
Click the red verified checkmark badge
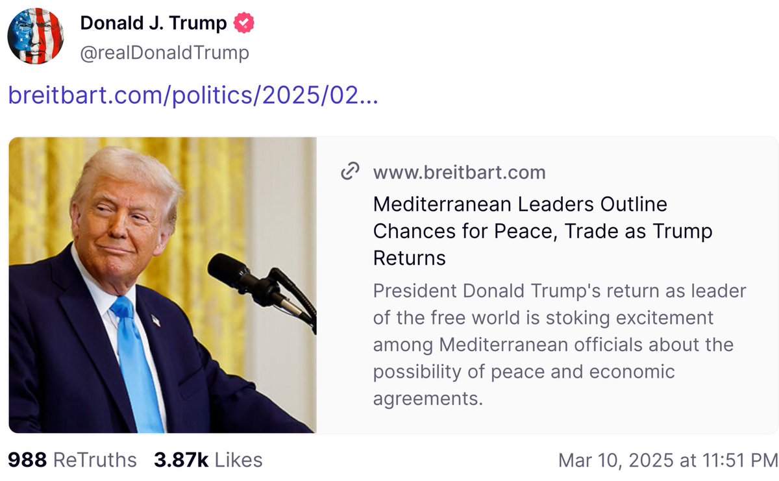tap(244, 24)
